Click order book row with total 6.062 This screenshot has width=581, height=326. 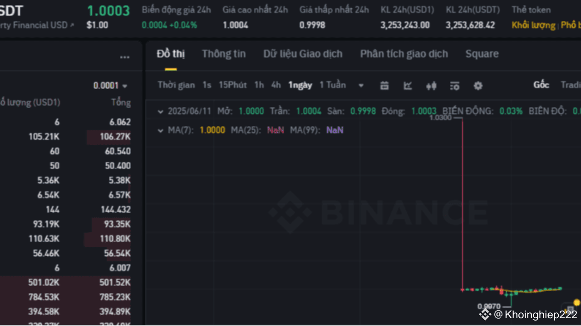pos(65,122)
